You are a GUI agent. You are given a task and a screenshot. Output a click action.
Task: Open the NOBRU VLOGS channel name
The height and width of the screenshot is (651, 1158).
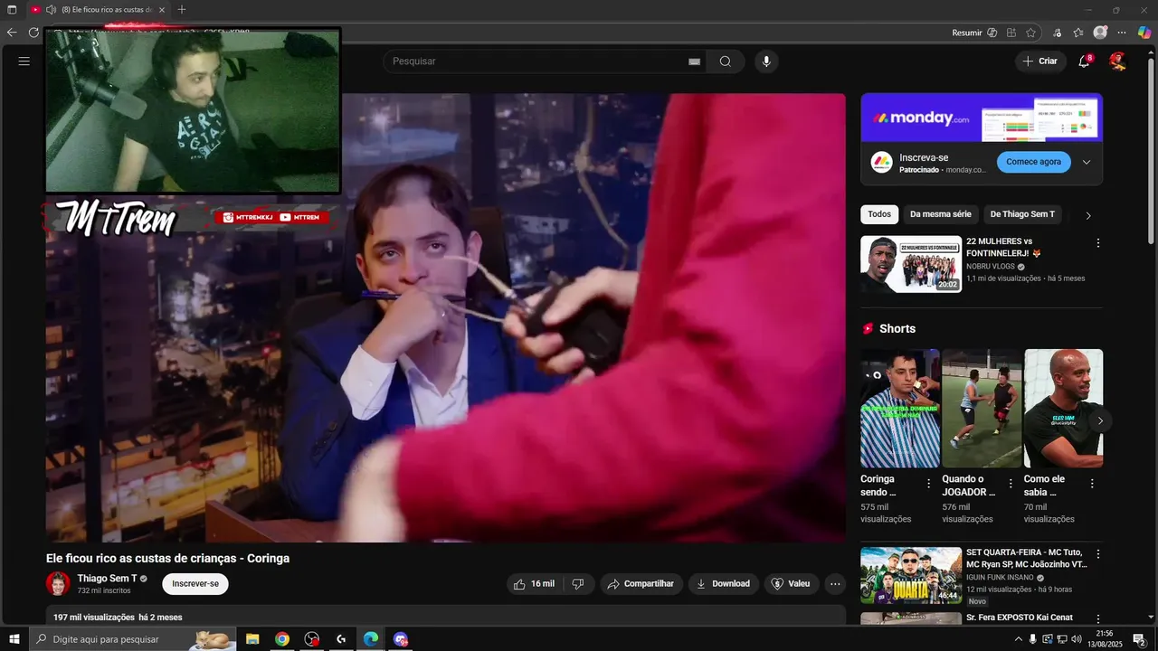pyautogui.click(x=991, y=267)
